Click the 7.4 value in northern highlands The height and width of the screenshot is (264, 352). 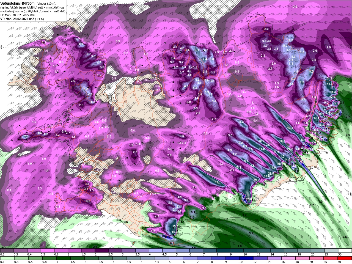coord(205,59)
